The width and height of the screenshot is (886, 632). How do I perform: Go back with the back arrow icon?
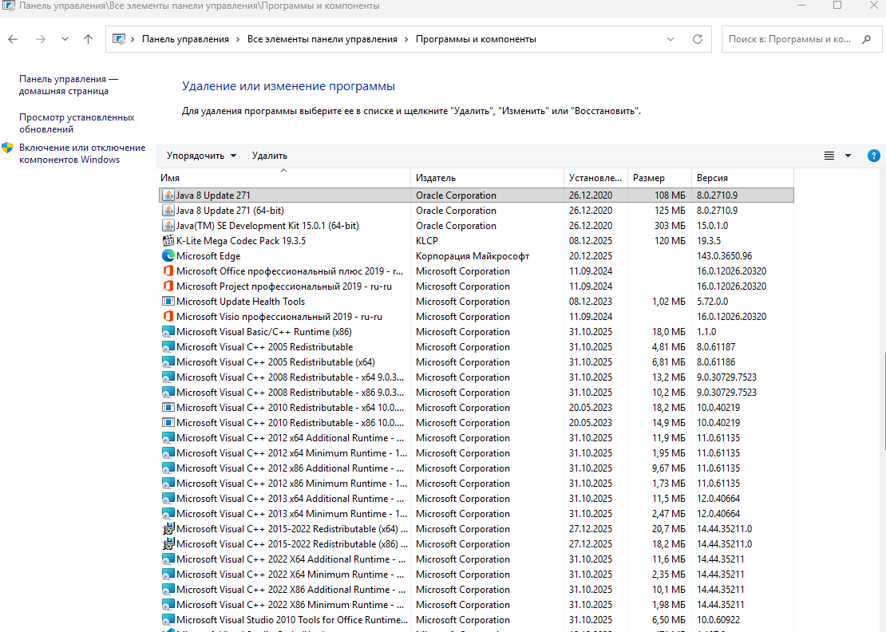pos(13,38)
